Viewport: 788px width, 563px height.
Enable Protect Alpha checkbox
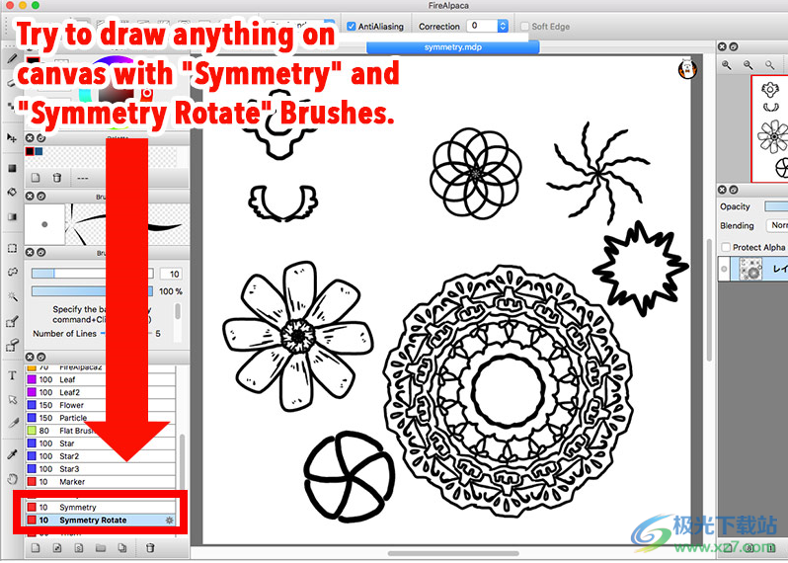[726, 247]
